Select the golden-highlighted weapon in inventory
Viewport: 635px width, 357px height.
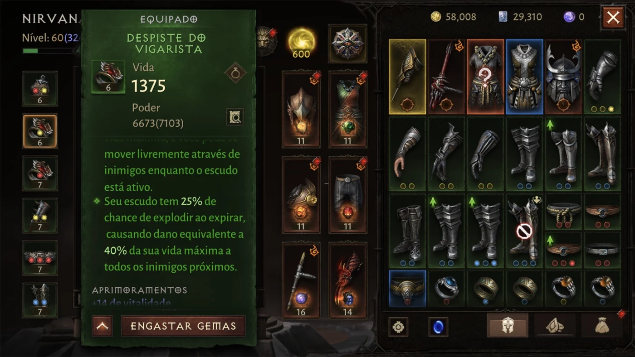click(x=407, y=77)
